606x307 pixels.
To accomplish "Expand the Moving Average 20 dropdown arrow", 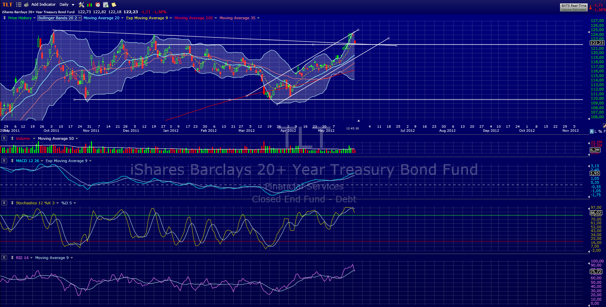I will coord(122,18).
